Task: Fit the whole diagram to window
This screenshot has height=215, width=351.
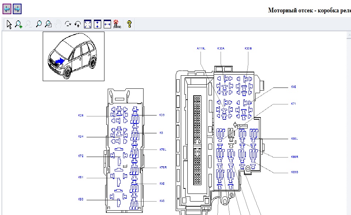Action: [x=88, y=24]
